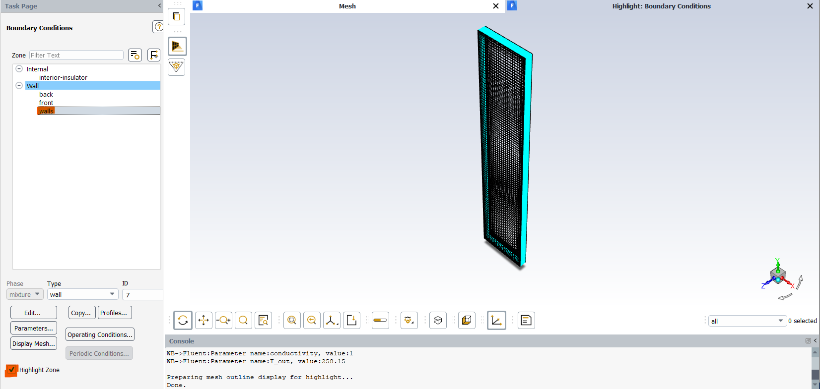Click the Operating Conditions... button

(x=100, y=334)
